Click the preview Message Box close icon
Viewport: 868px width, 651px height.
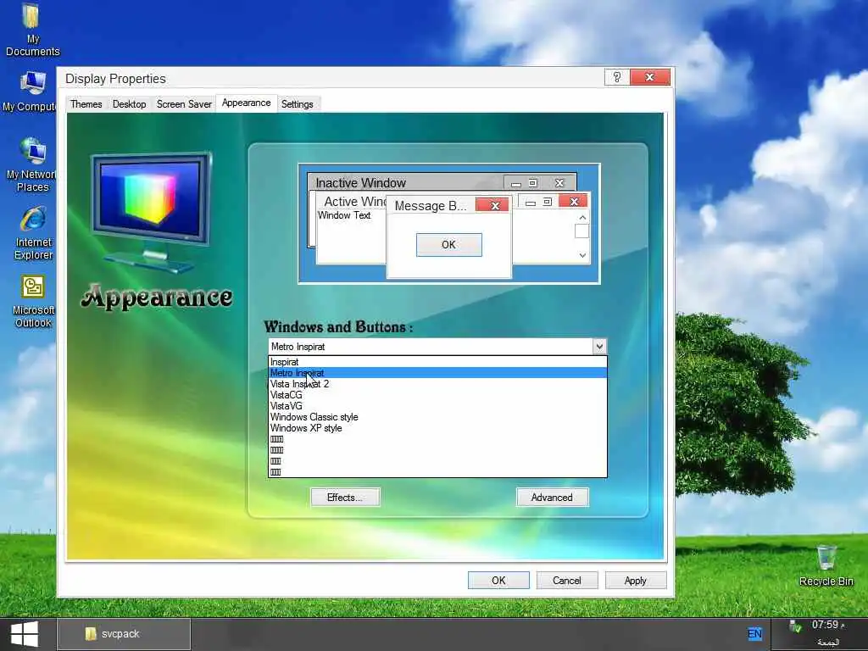pyautogui.click(x=492, y=205)
